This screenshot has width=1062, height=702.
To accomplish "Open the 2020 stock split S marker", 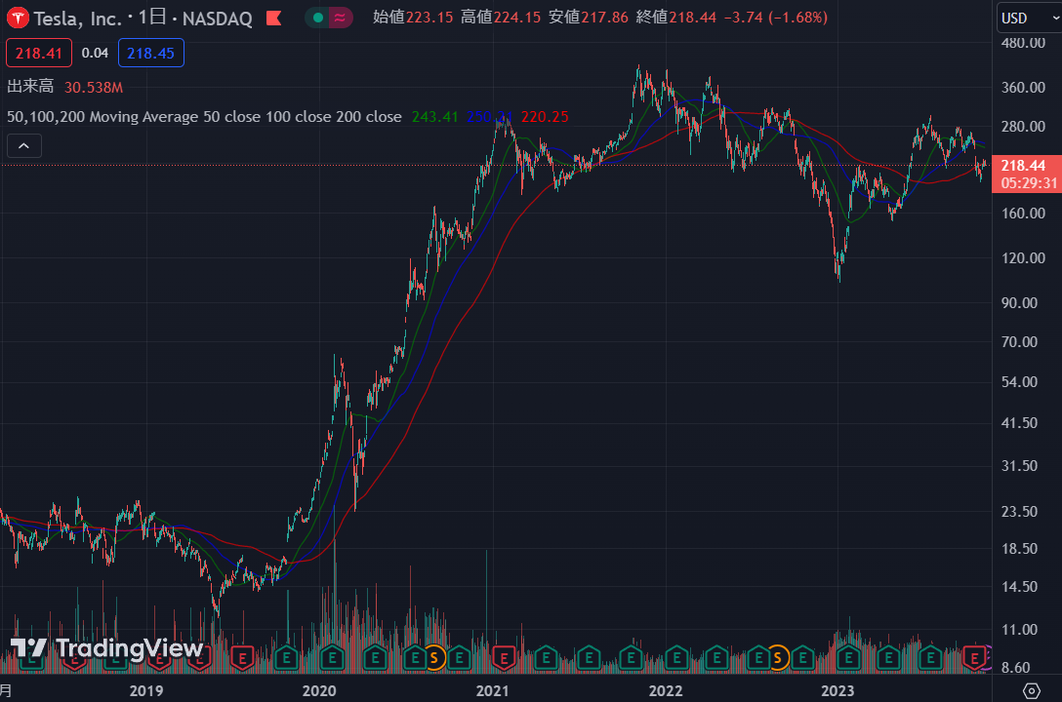I will pos(434,657).
